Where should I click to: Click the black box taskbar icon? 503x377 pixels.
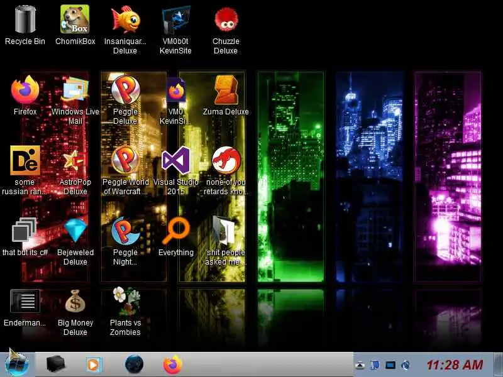pos(56,364)
